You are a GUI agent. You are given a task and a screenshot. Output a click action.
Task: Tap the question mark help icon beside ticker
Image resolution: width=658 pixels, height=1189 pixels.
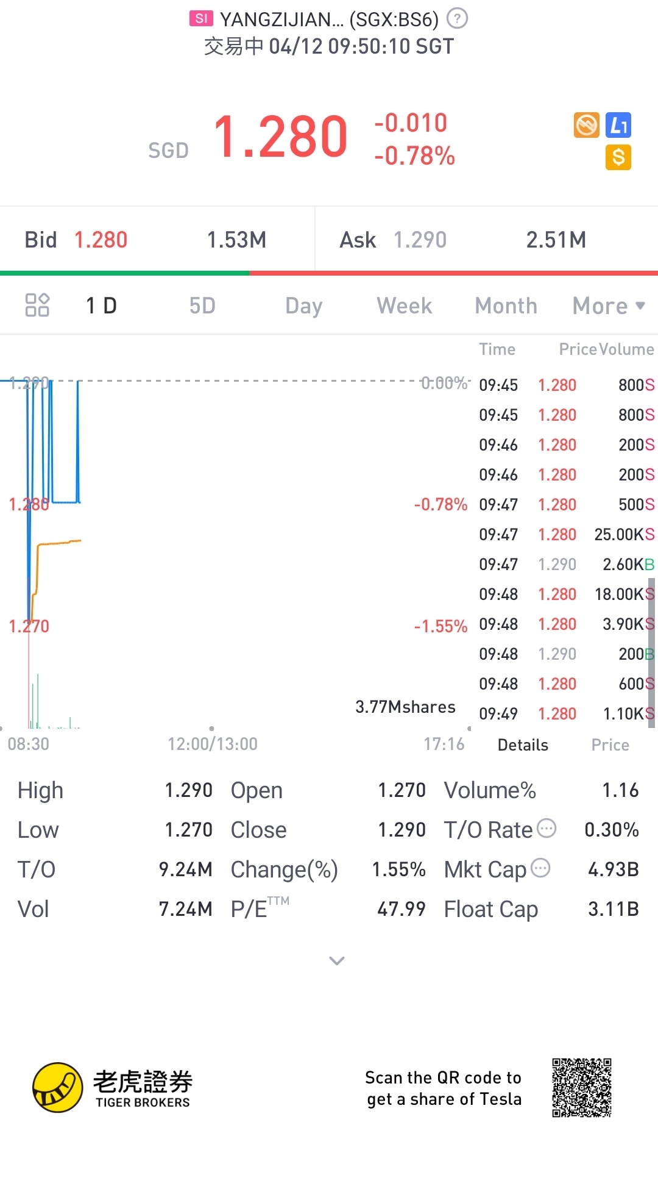[457, 19]
